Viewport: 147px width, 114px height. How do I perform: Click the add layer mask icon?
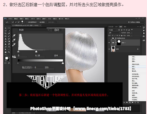(x=127, y=102)
